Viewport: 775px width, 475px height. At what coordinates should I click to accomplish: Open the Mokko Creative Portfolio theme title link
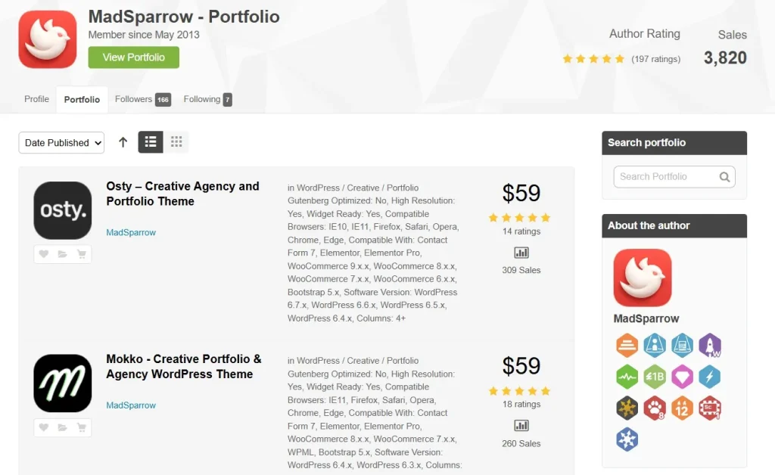coord(183,367)
